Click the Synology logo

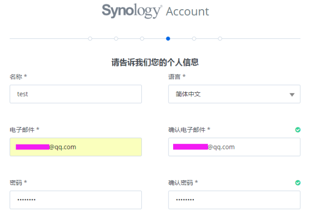click(x=132, y=11)
